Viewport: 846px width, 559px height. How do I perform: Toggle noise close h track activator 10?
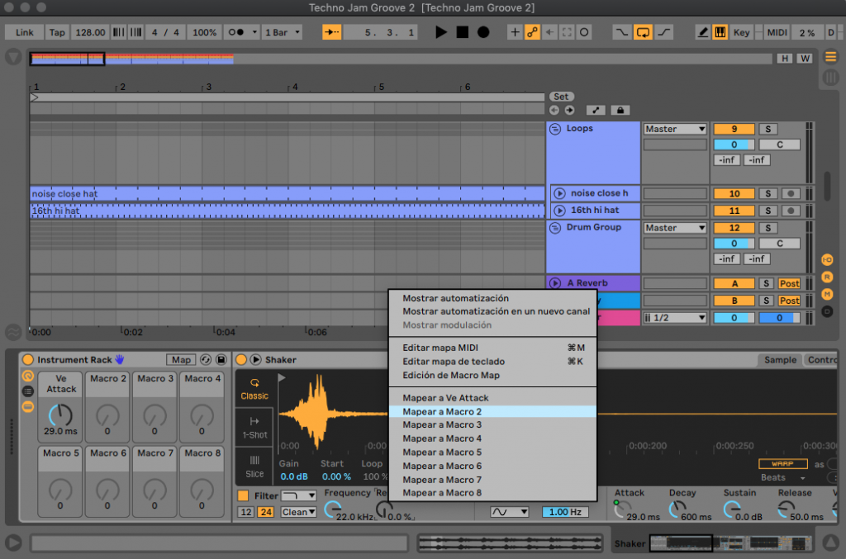pyautogui.click(x=734, y=193)
